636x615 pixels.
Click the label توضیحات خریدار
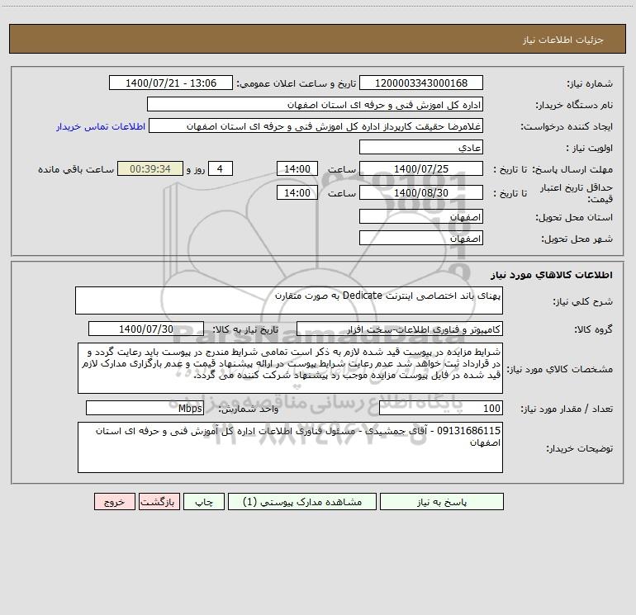point(580,448)
